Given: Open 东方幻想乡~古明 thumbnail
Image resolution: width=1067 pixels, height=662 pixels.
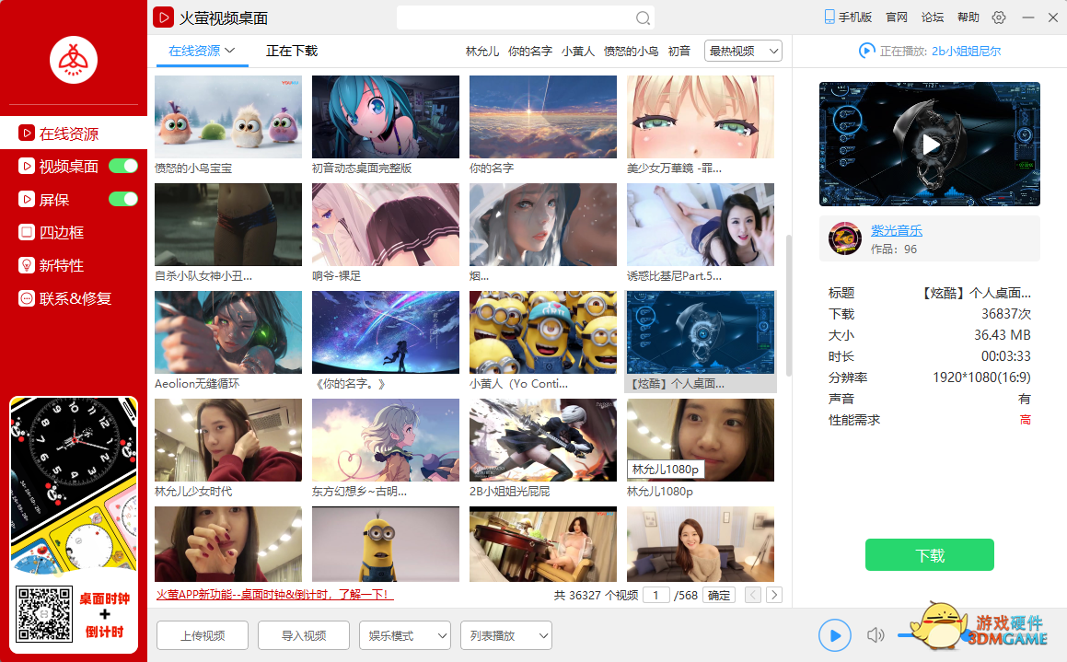Looking at the screenshot, I should coord(385,440).
